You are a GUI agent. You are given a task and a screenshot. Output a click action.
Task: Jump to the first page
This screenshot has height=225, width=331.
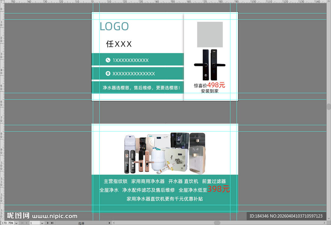point(22,223)
